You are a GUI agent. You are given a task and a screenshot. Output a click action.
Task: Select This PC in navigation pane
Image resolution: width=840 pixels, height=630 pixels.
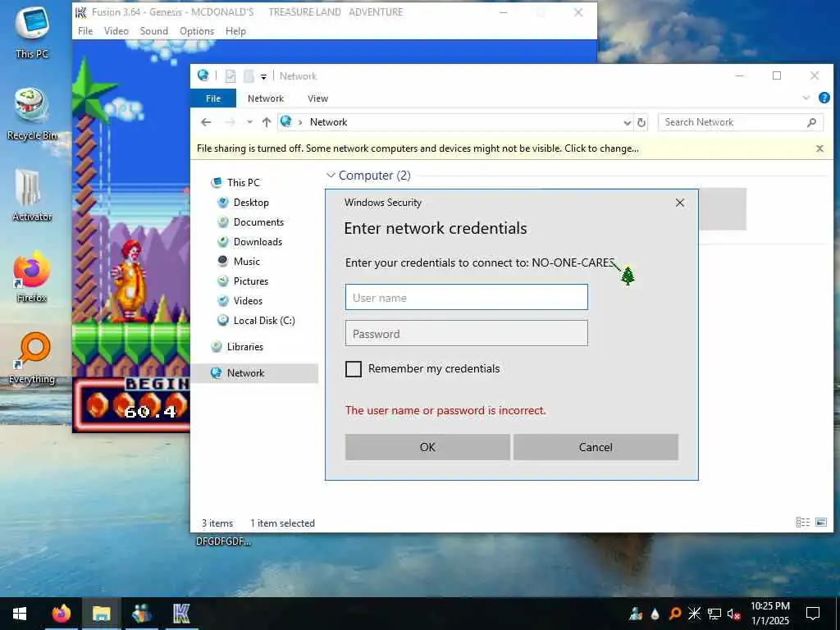point(243,183)
